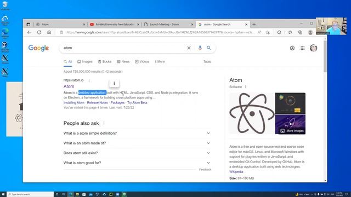Screen dimensions: 351x197
Task: Open the Wikipedia link in knowledge panel
Action: [236, 172]
